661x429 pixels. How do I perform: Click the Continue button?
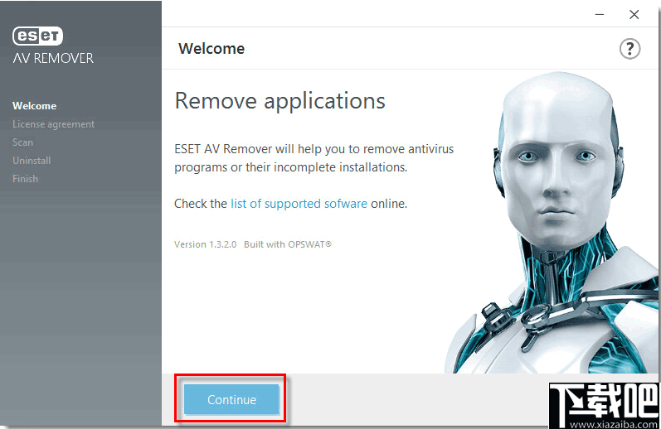click(x=231, y=399)
